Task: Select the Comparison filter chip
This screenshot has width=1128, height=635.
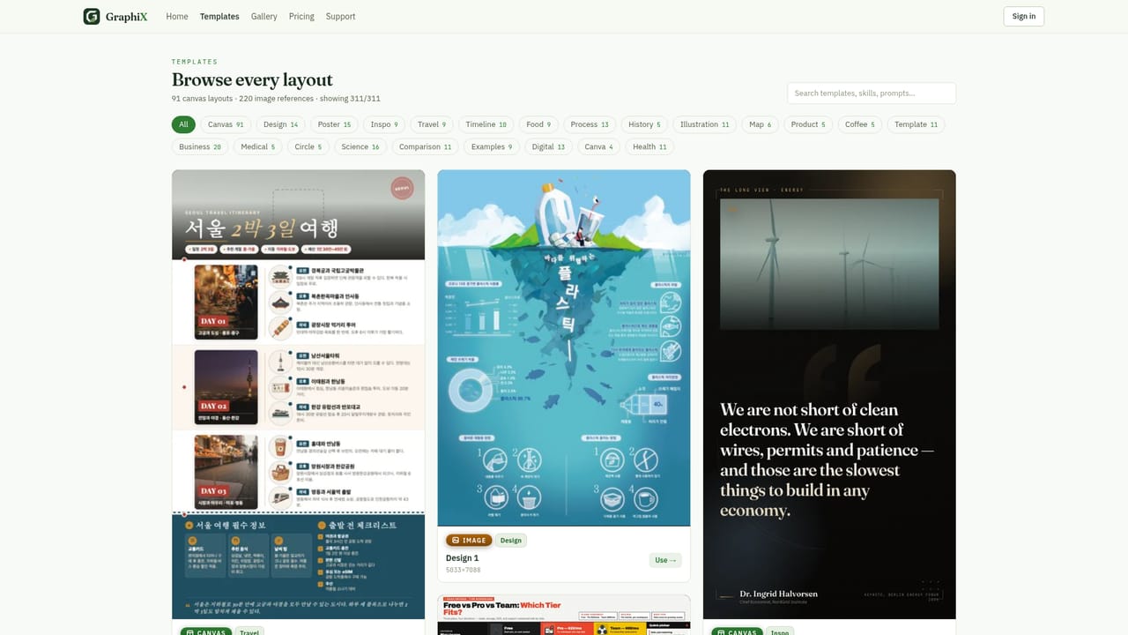Action: pyautogui.click(x=426, y=146)
